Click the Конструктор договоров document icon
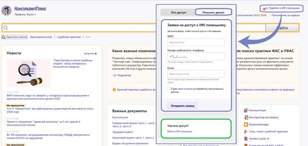This screenshot has width=308, height=146. click(246, 117)
